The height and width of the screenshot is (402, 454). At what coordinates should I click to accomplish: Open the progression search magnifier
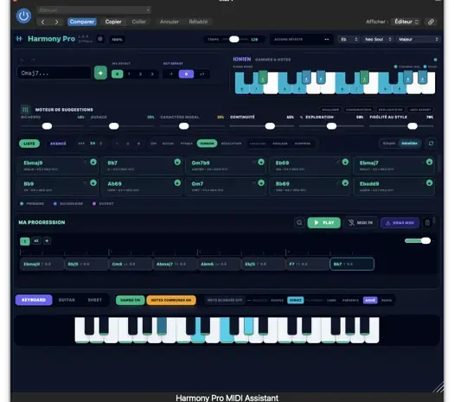coord(299,222)
